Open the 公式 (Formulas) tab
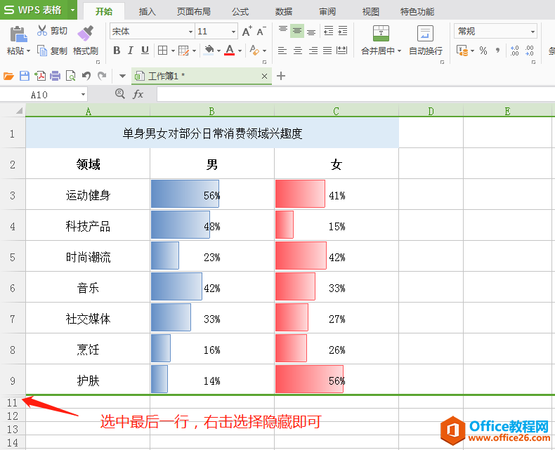Screen dimensions: 555x450 point(240,12)
